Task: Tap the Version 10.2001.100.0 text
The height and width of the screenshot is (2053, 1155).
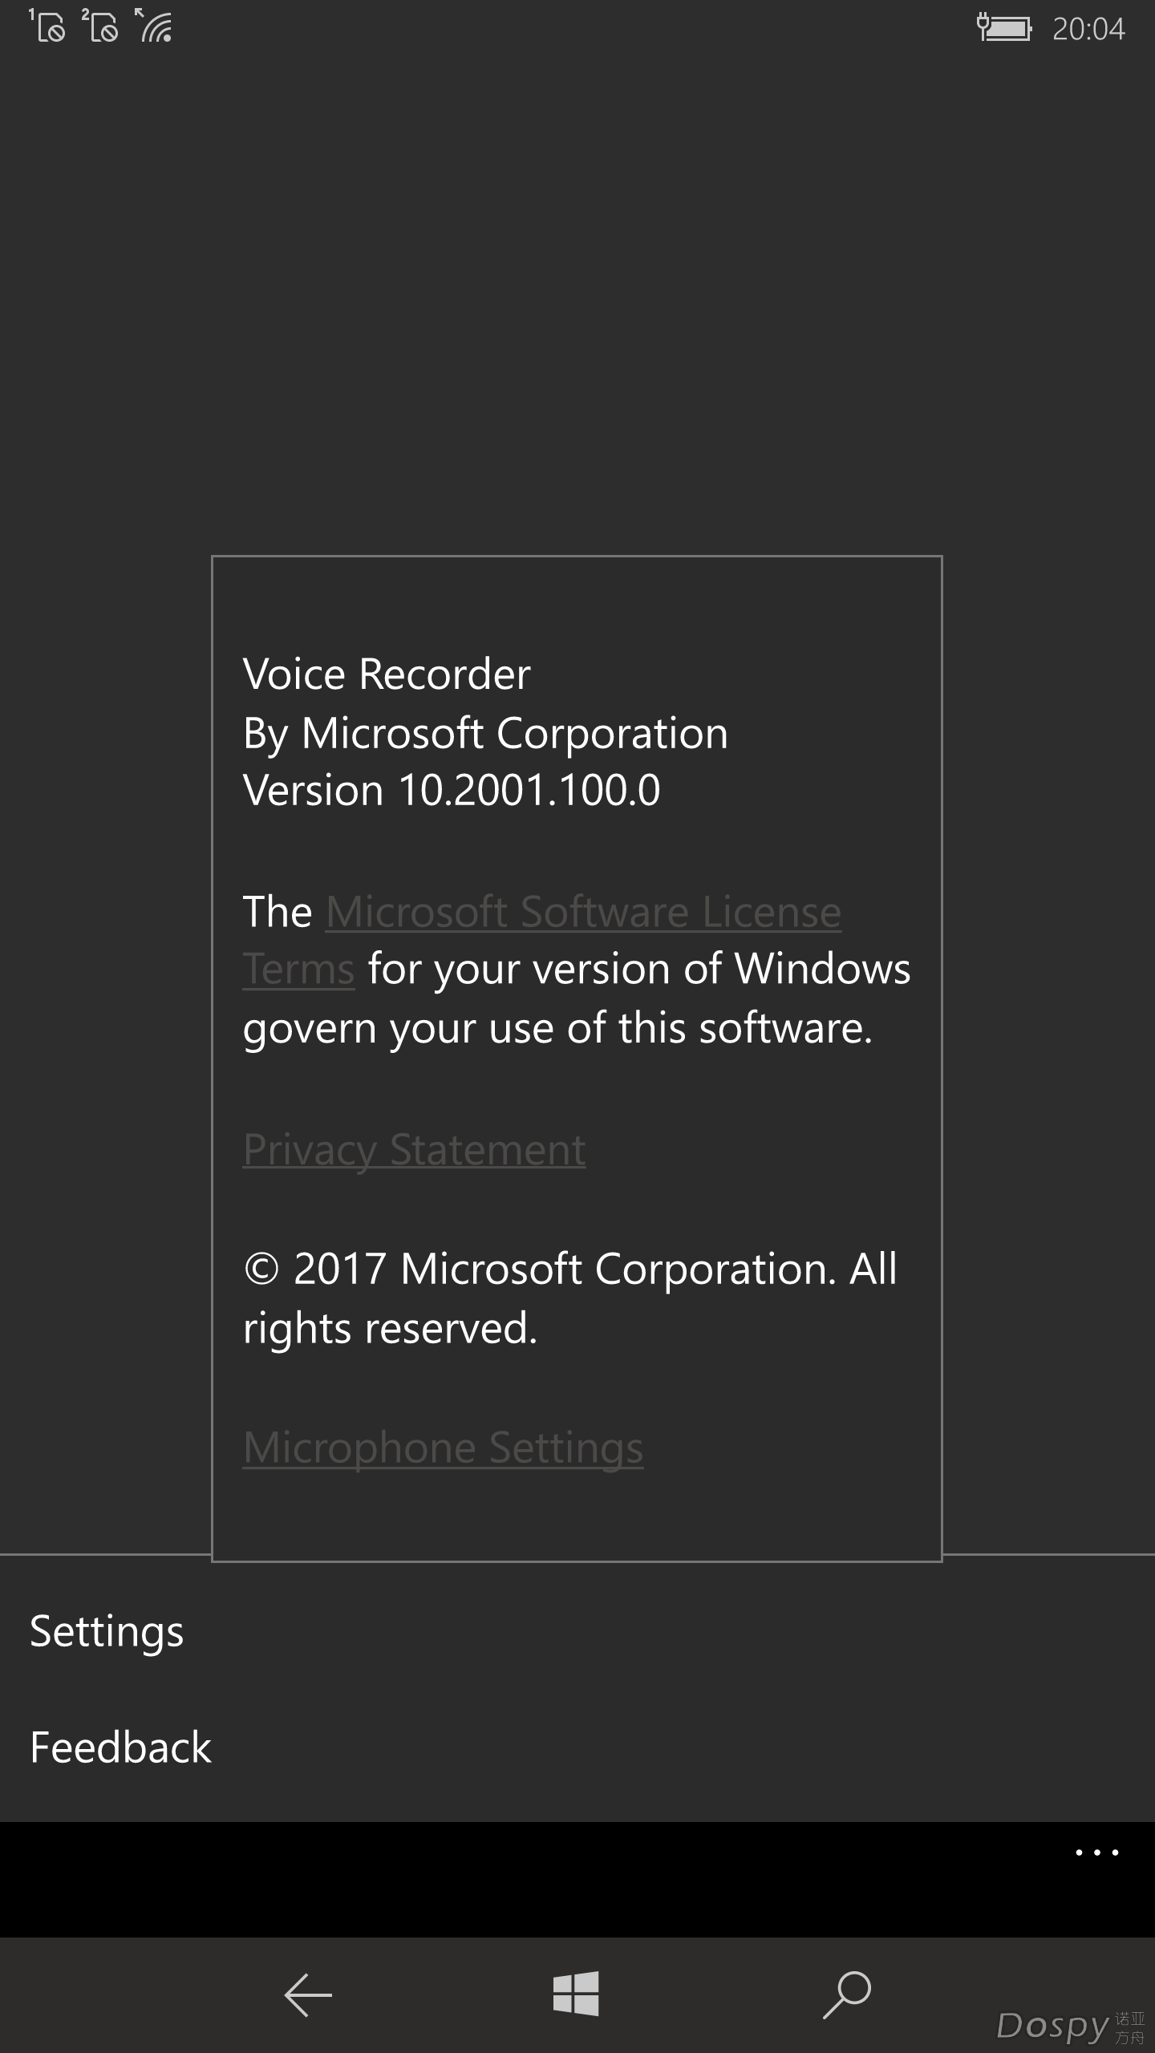Action: [452, 790]
